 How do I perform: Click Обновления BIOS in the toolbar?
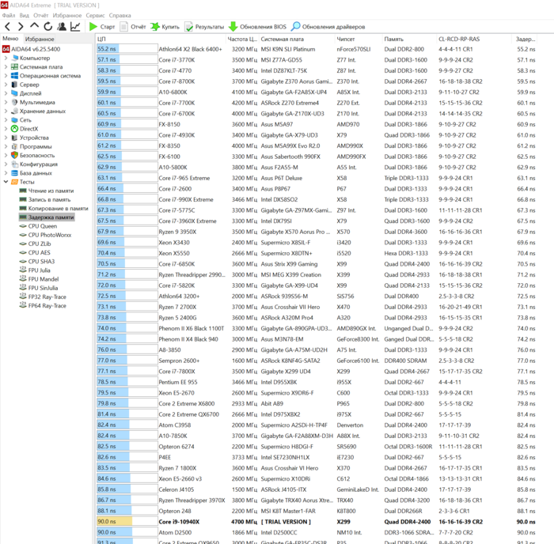257,27
